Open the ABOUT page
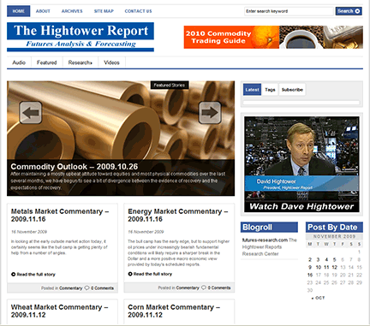The height and width of the screenshot is (326, 370). [x=43, y=11]
